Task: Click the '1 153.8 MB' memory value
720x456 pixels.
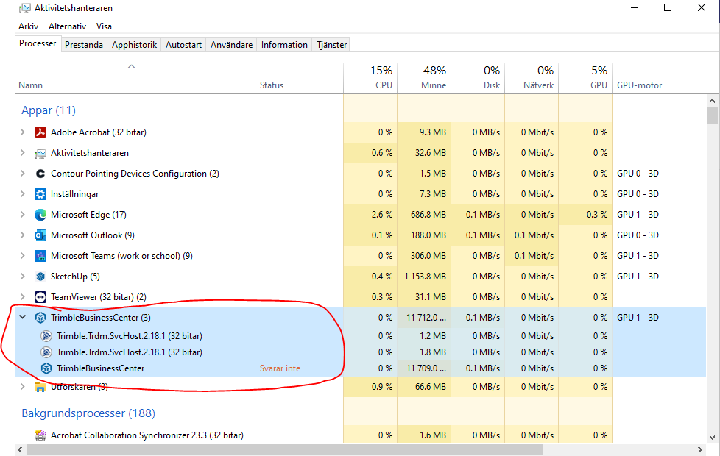Action: [425, 276]
